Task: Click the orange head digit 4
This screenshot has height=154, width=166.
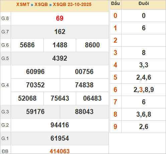Action: [115, 65]
